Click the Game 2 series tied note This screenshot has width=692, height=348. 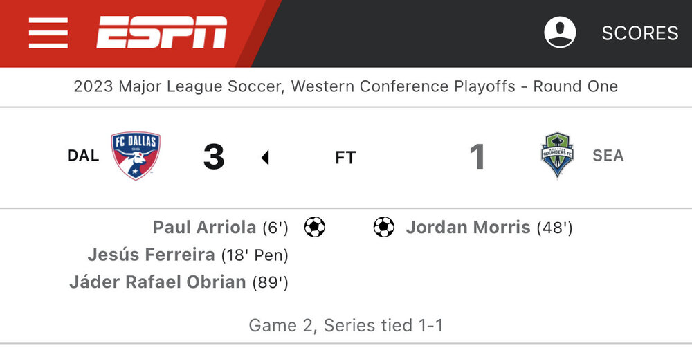345,324
